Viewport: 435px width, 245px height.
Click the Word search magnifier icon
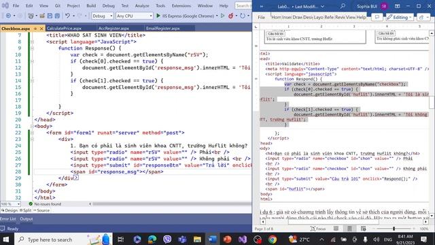(x=343, y=6)
